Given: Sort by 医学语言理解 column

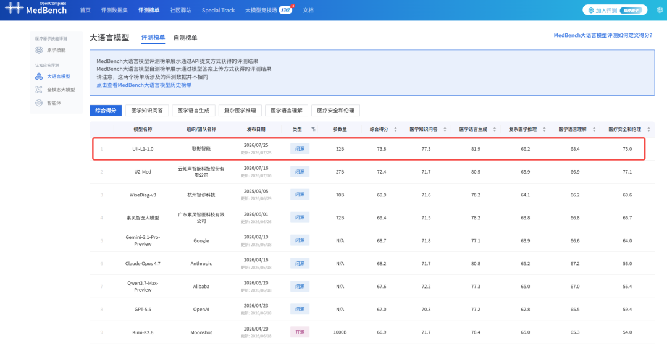Looking at the screenshot, I should point(594,129).
